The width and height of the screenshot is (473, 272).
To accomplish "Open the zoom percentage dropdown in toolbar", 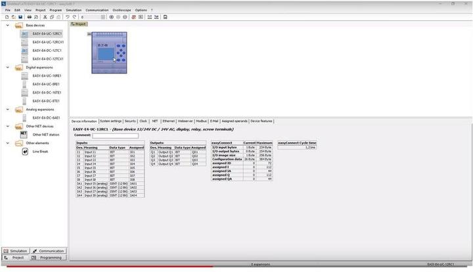I will pyautogui.click(x=103, y=17).
